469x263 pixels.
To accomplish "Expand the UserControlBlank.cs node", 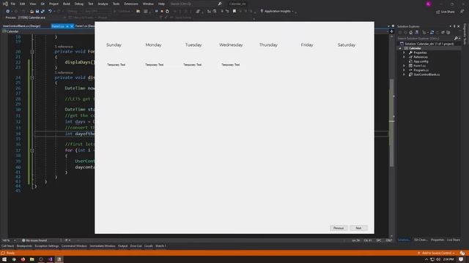I will pyautogui.click(x=404, y=75).
